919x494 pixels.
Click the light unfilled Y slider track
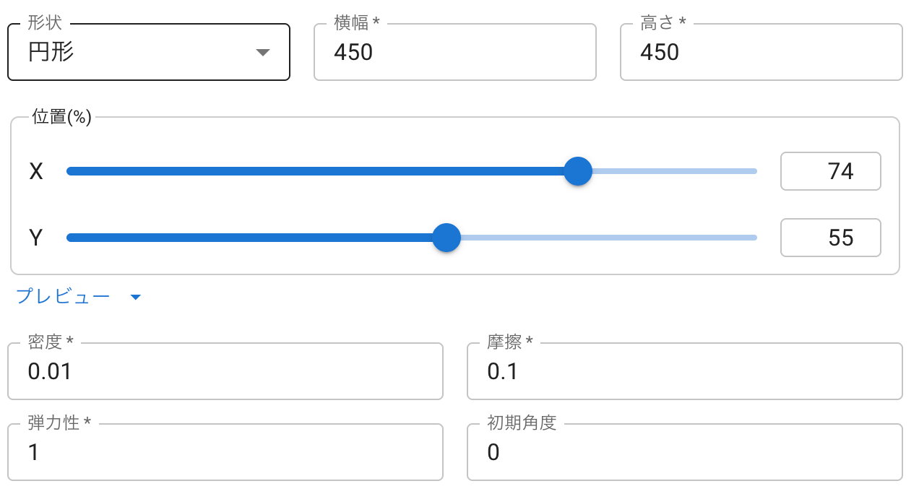[x=609, y=238]
